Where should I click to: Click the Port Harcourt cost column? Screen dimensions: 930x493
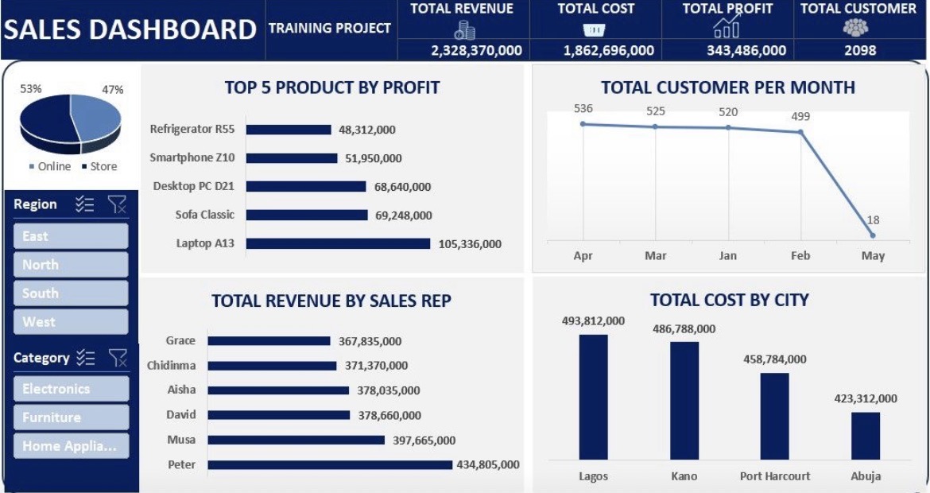(775, 416)
